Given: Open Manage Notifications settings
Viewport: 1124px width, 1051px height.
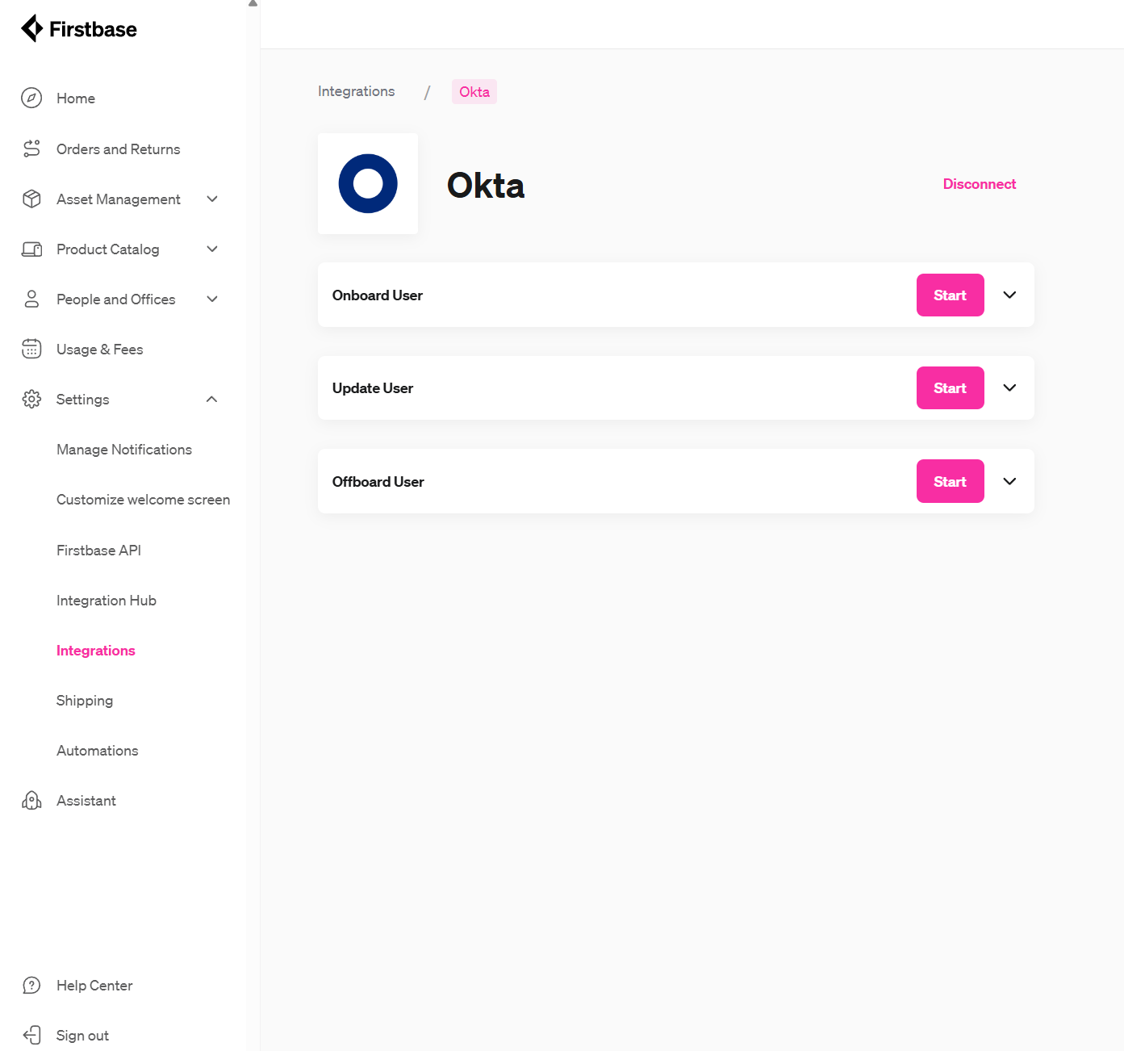Looking at the screenshot, I should click(124, 450).
